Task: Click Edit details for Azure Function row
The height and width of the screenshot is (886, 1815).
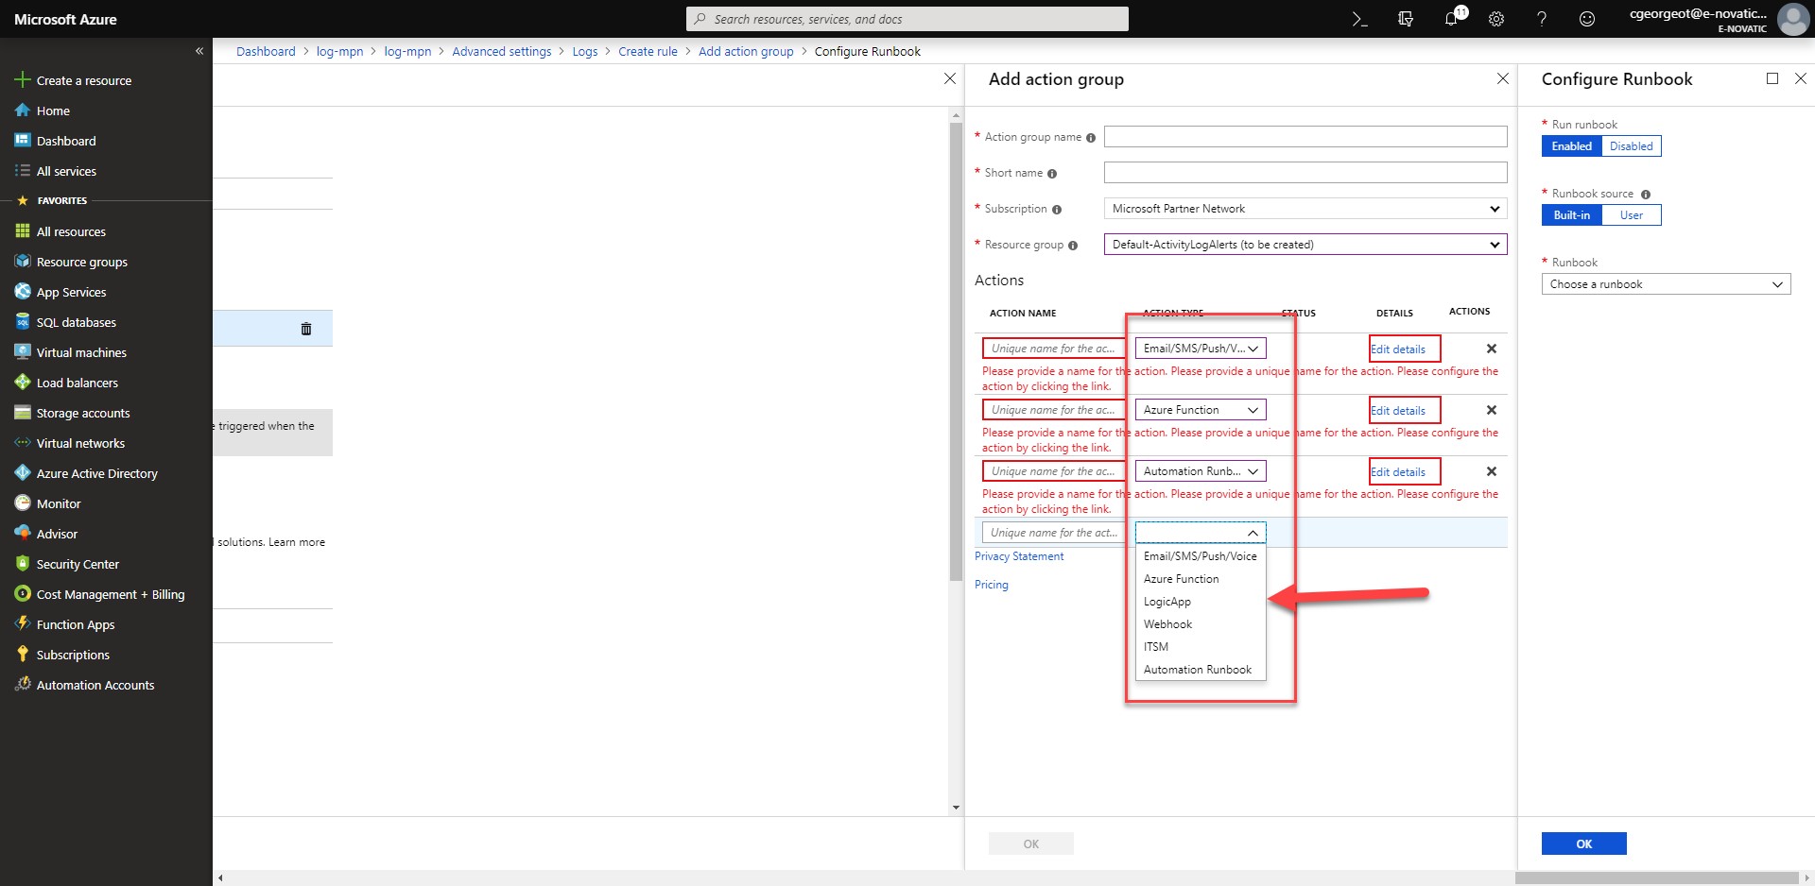Action: coord(1398,411)
